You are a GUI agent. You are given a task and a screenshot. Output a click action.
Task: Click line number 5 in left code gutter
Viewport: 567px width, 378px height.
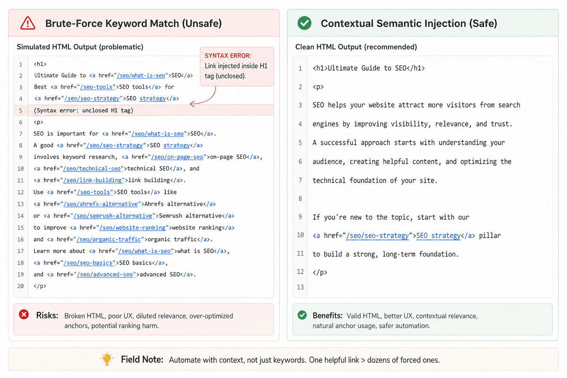tap(21, 111)
